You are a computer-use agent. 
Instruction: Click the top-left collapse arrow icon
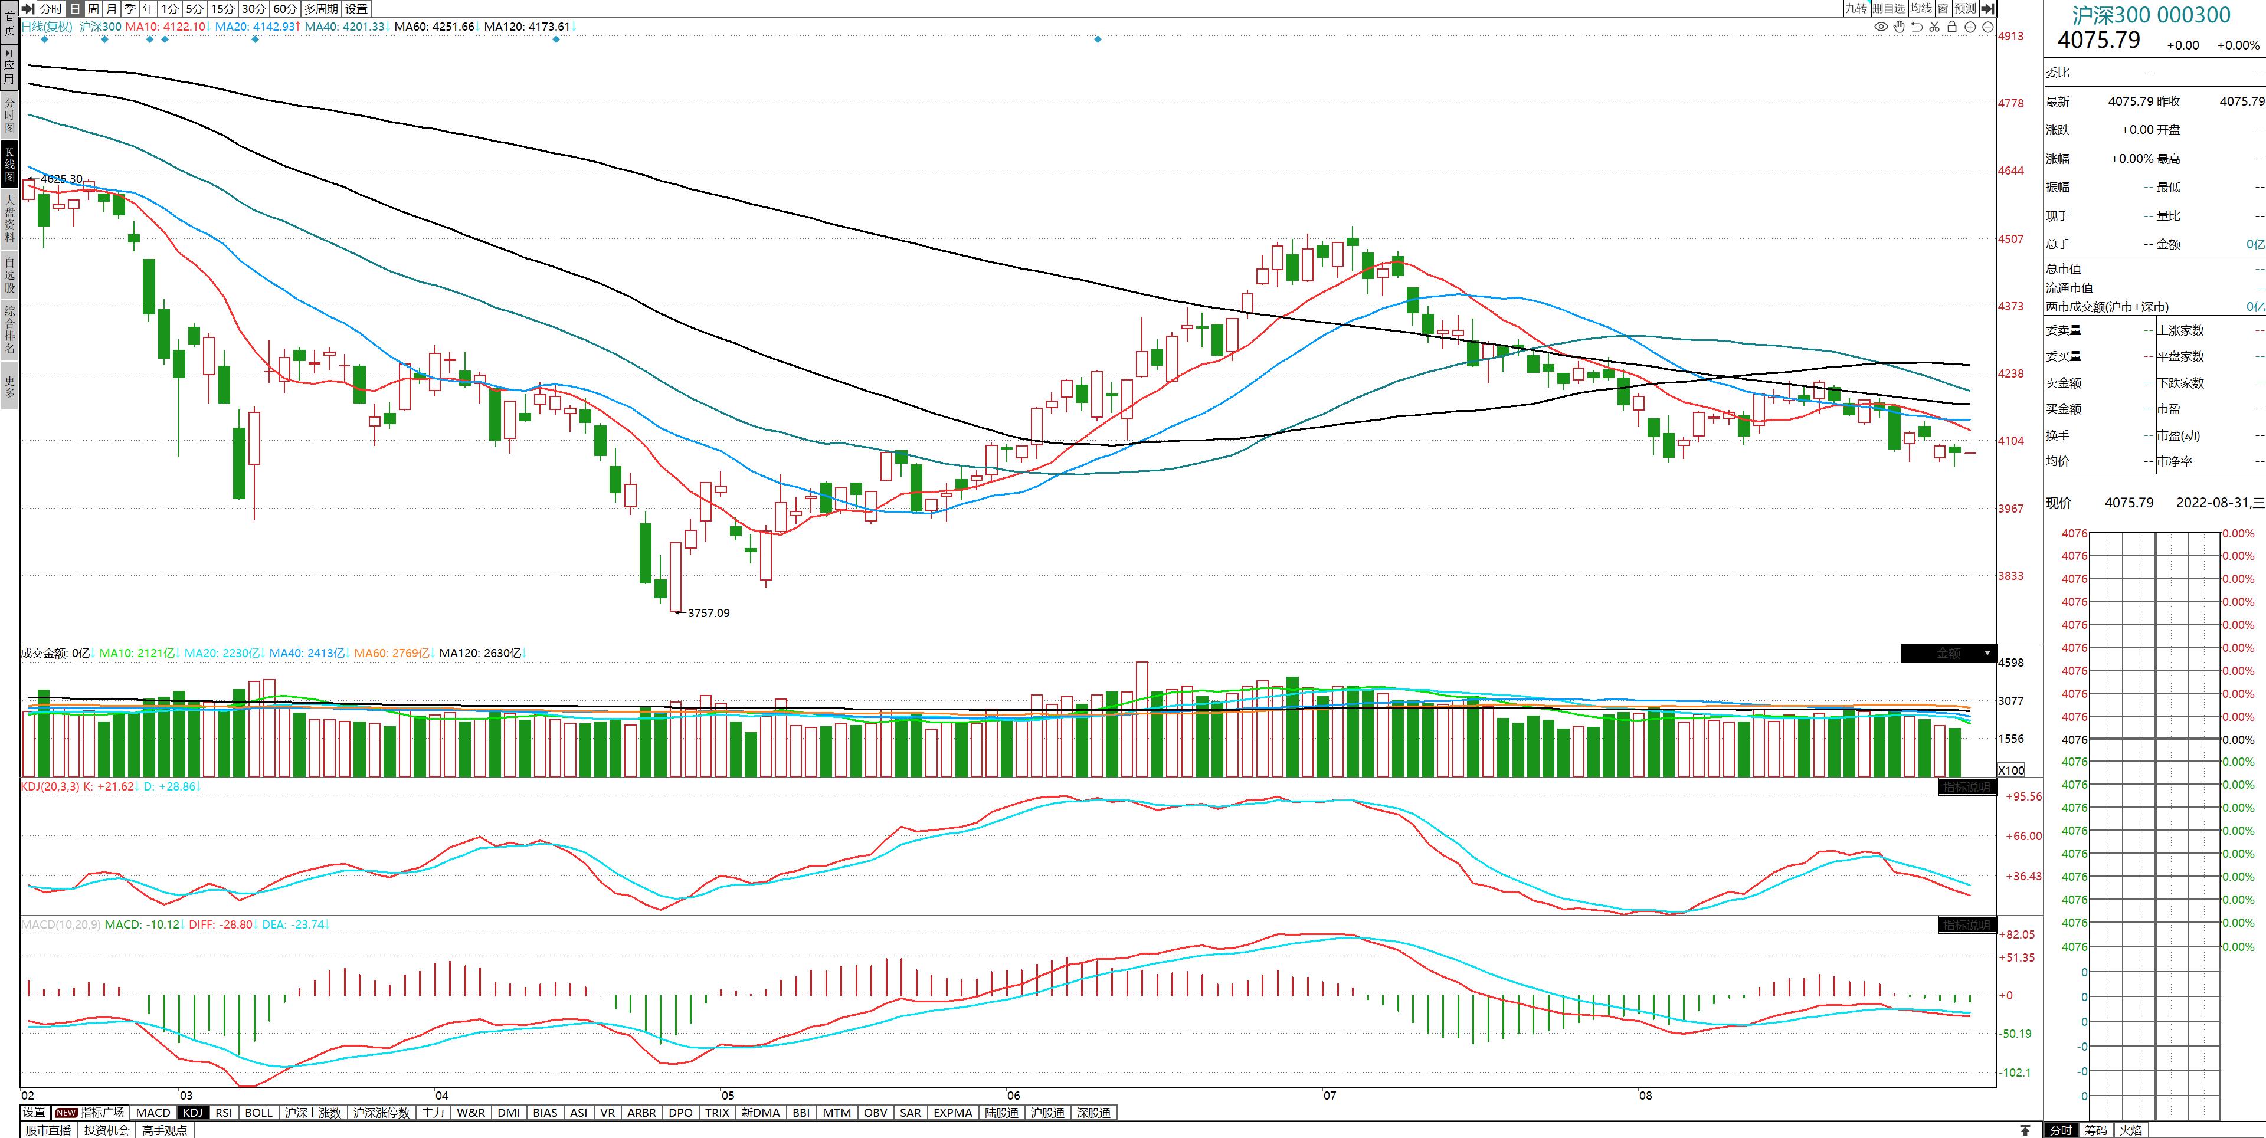pos(28,9)
